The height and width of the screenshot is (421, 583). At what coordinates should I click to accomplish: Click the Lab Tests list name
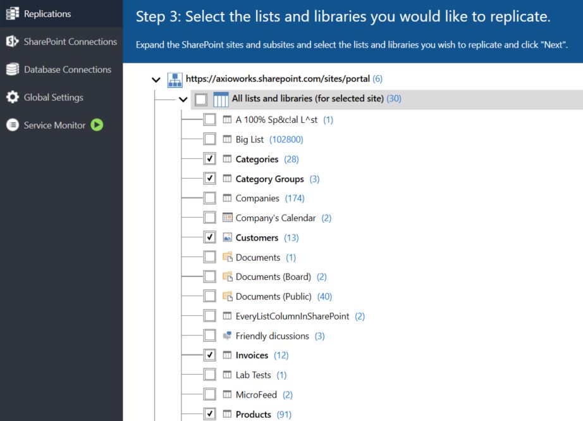253,375
